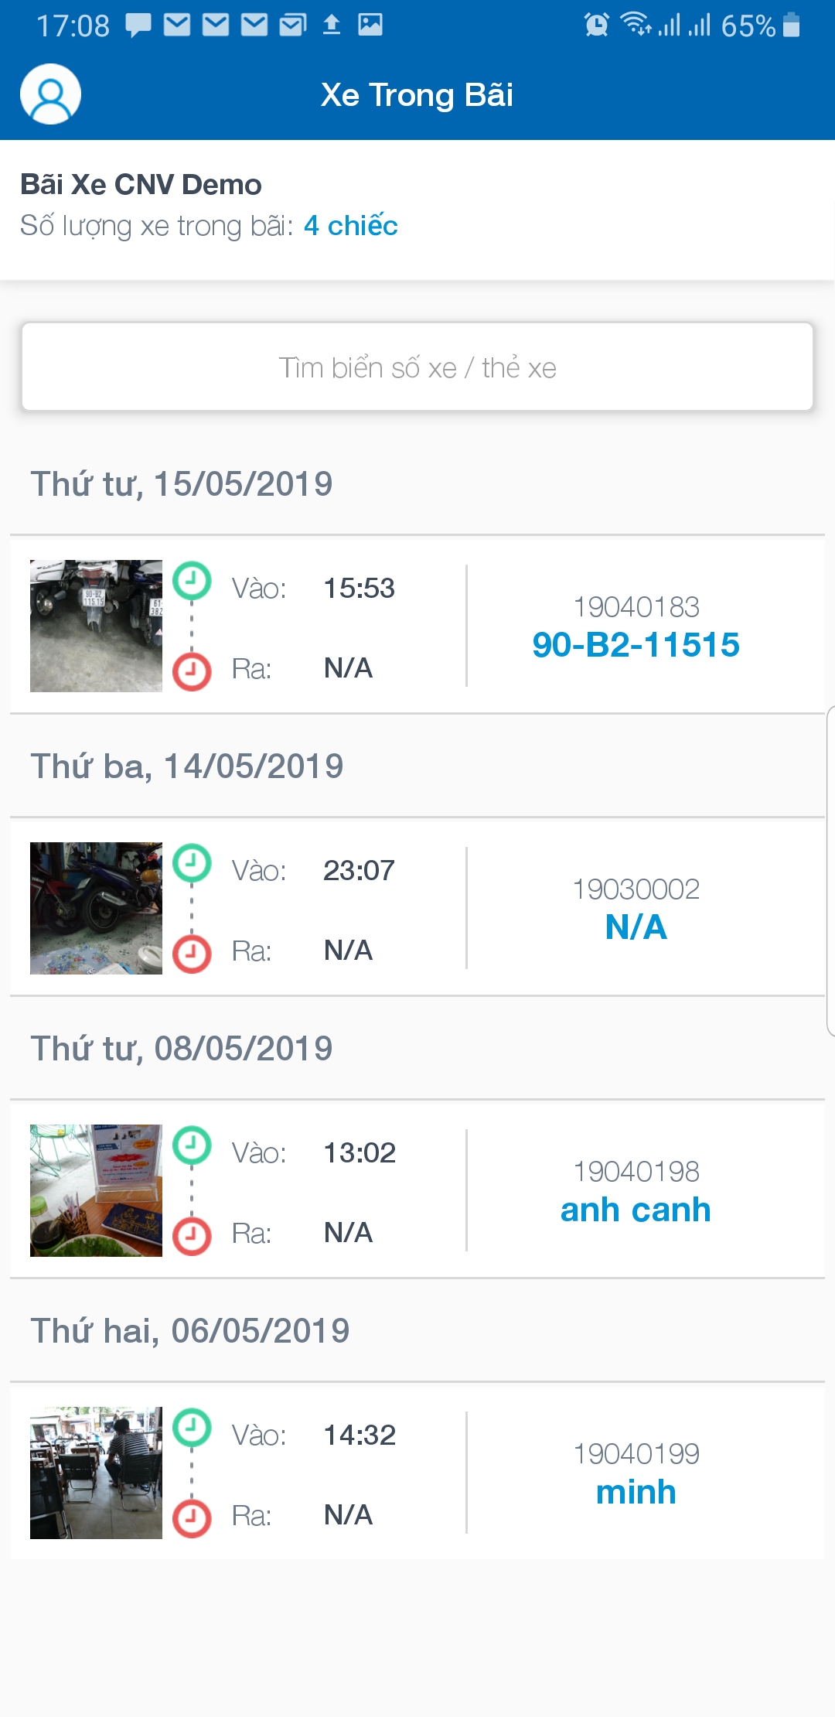
Task: Tap the image notification icon in status bar
Action: tap(370, 26)
